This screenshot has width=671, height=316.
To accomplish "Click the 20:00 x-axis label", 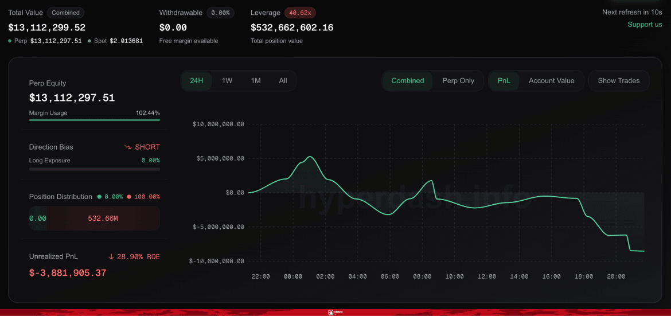I will pyautogui.click(x=616, y=276).
